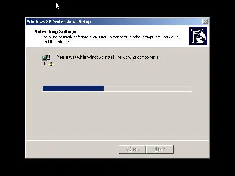Viewport: 235px width, 176px height.
Task: Click the disabled Back button
Action: coord(132,149)
